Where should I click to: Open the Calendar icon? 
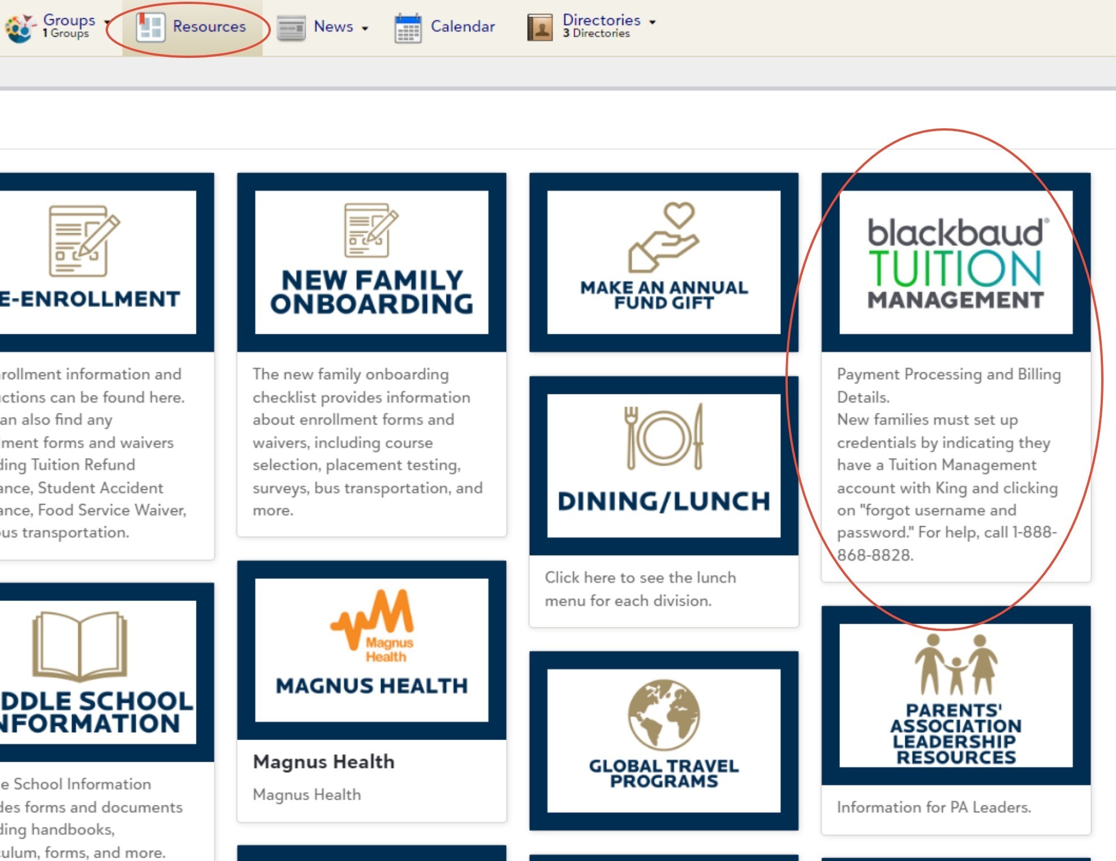pyautogui.click(x=408, y=28)
